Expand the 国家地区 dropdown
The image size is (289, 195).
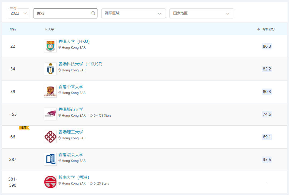coord(202,13)
